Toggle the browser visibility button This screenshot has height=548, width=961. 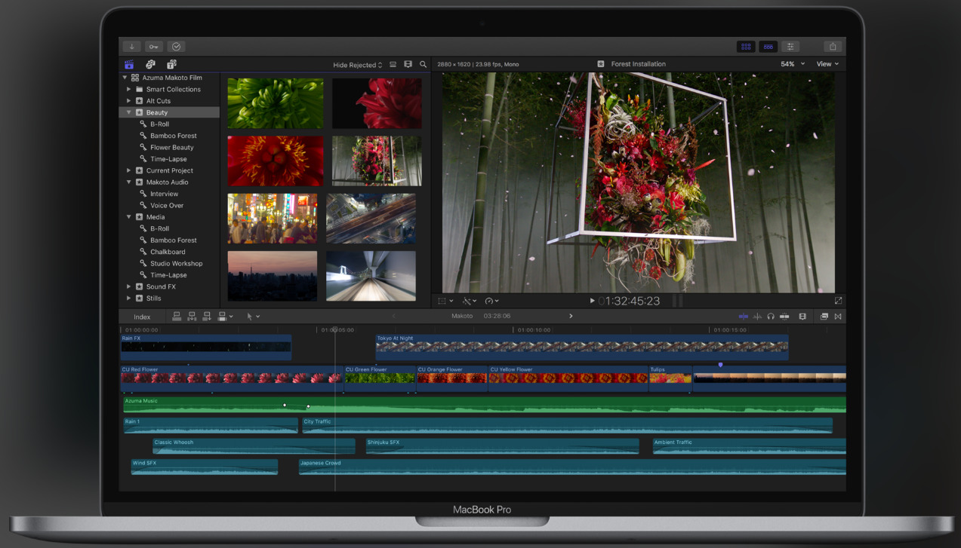tap(746, 47)
